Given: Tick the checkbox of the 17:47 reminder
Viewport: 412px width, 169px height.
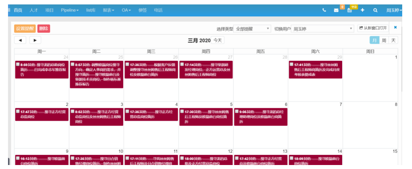Looking at the screenshot, I should [x=18, y=111].
